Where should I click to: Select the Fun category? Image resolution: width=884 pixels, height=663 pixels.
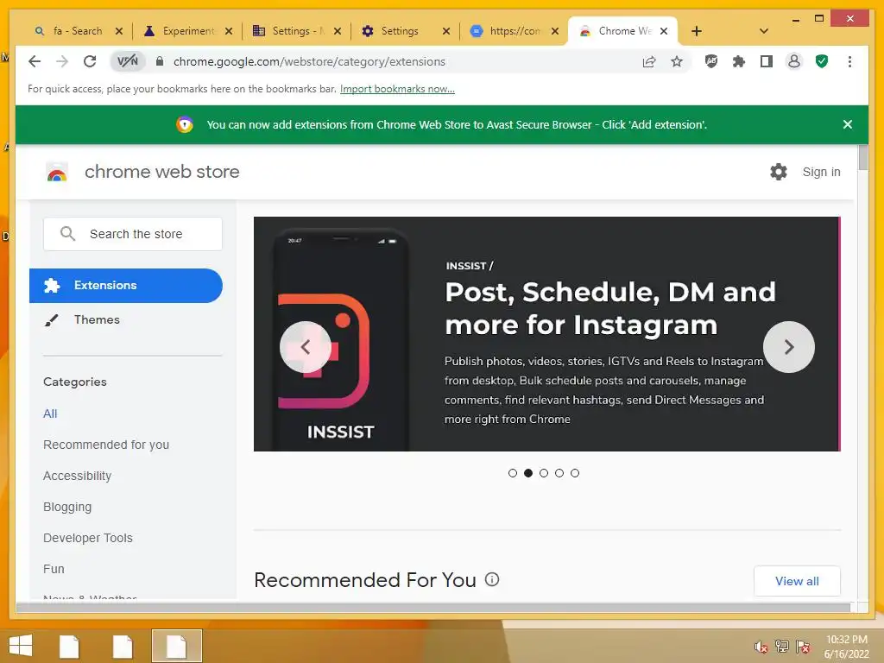(x=54, y=569)
